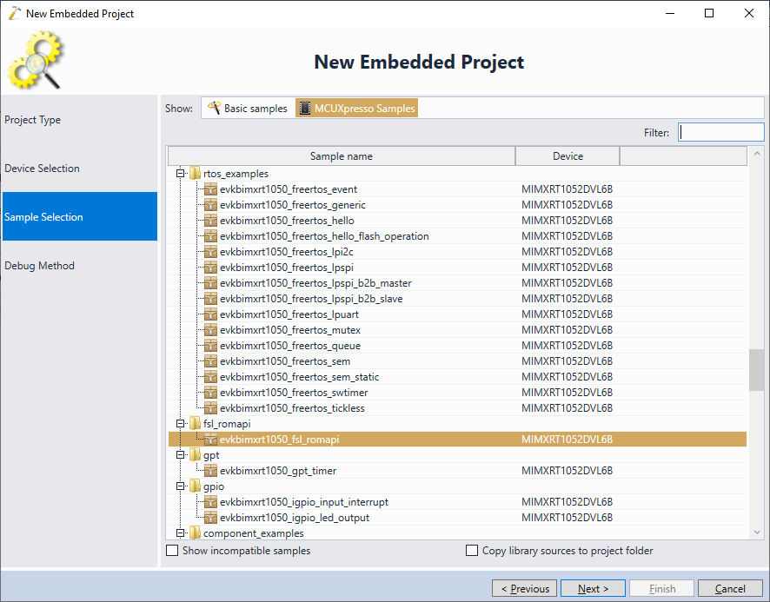Collapse the gpt folder node
770x602 pixels.
pyautogui.click(x=180, y=454)
